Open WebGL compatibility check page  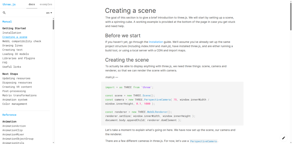coord(22,41)
